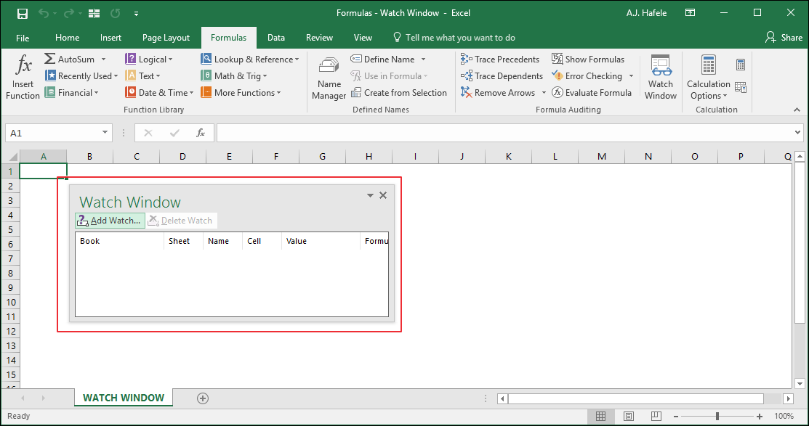This screenshot has width=809, height=426.
Task: Save the workbook using the disk icon
Action: pyautogui.click(x=23, y=13)
